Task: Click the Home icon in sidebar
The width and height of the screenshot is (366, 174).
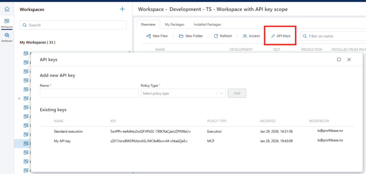Action: pyautogui.click(x=7, y=9)
